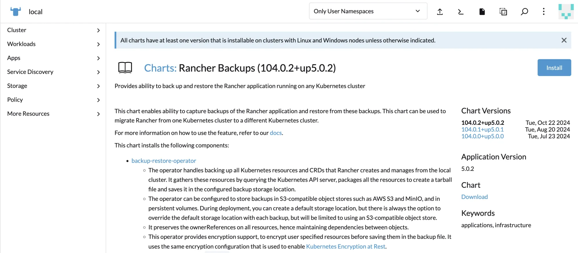Go back via the Charts: breadcrumb link

click(x=160, y=68)
